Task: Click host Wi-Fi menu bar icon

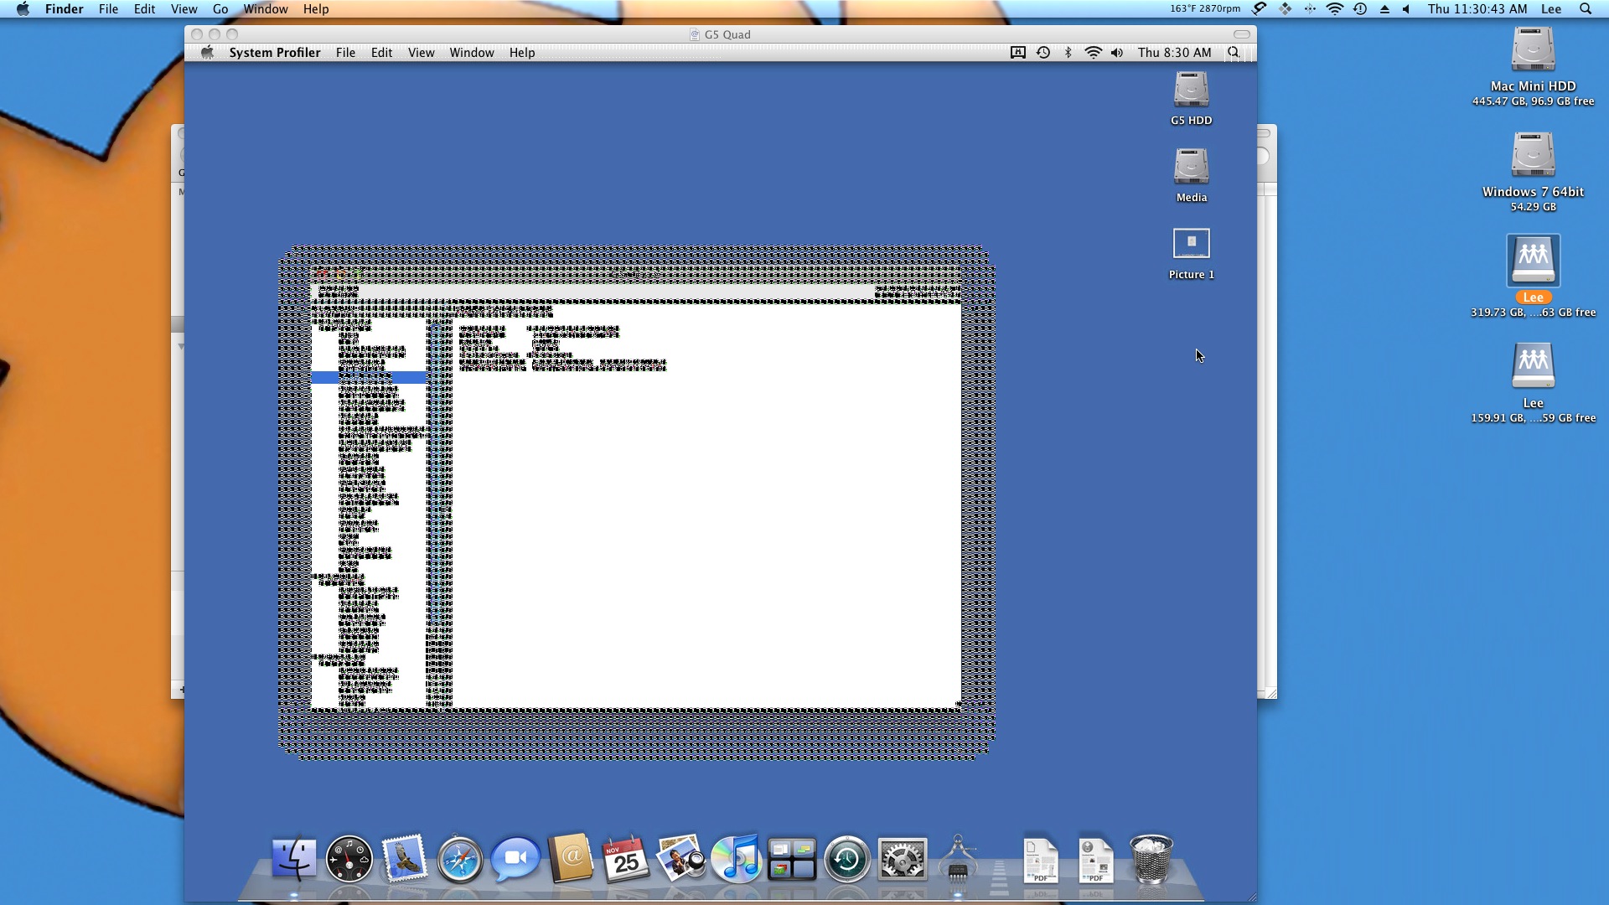Action: (x=1335, y=8)
